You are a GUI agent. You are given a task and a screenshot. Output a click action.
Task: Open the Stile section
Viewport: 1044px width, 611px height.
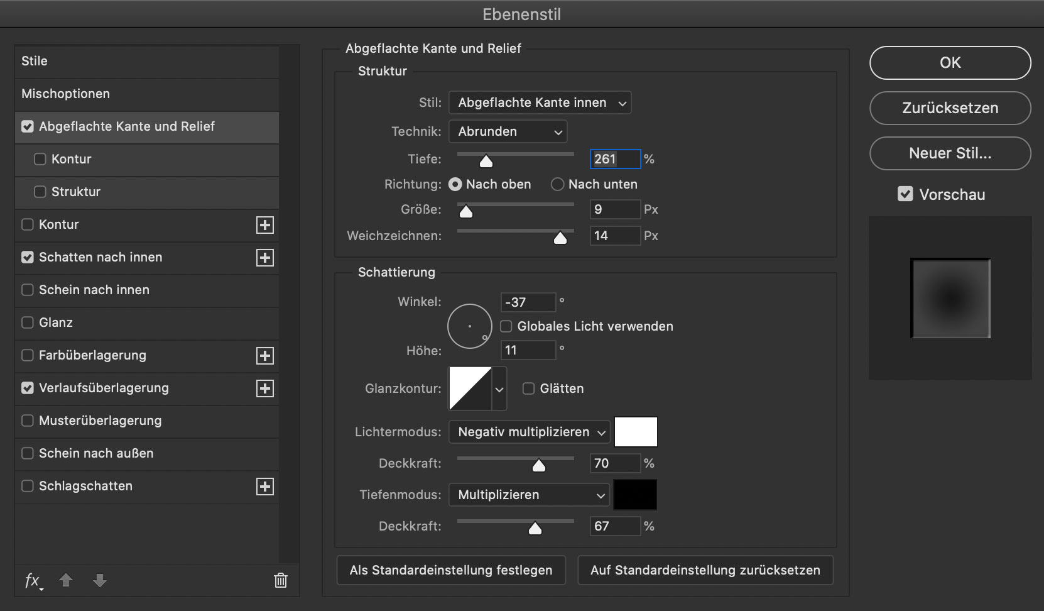(x=147, y=61)
